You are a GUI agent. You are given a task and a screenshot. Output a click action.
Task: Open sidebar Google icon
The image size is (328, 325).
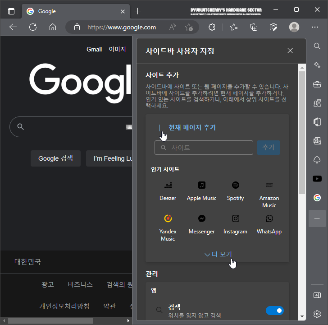point(317,198)
